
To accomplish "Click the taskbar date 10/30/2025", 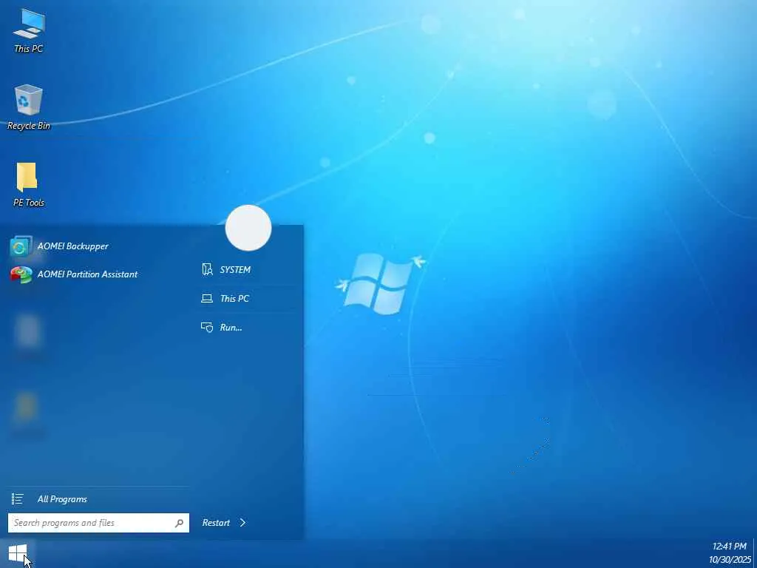I will pos(730,561).
